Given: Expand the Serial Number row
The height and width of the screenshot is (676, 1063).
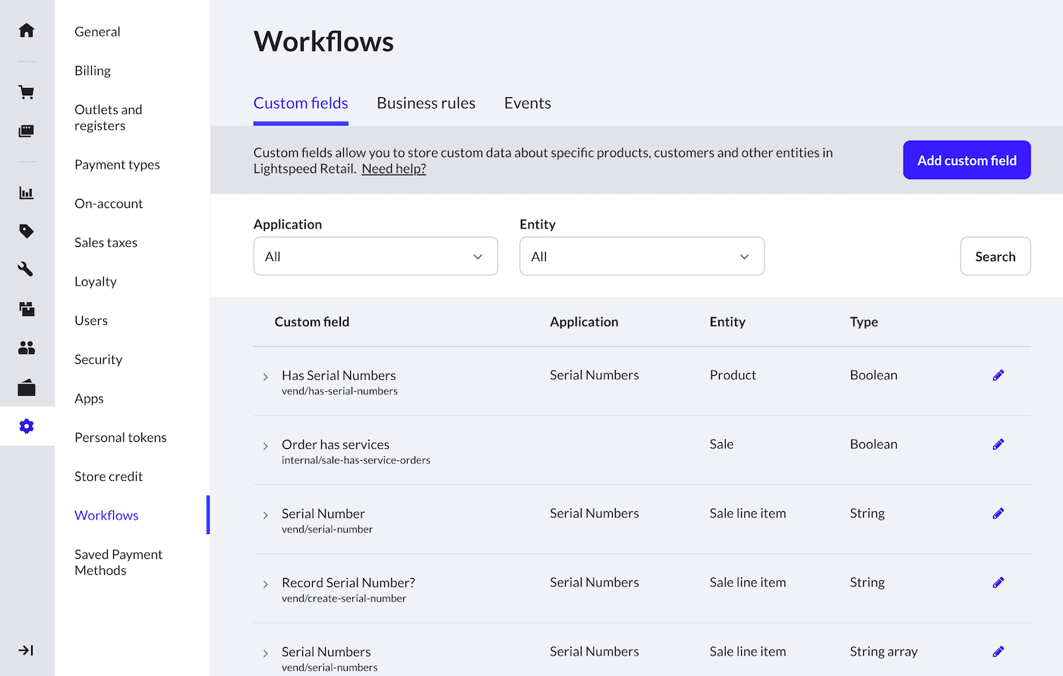Looking at the screenshot, I should (266, 515).
